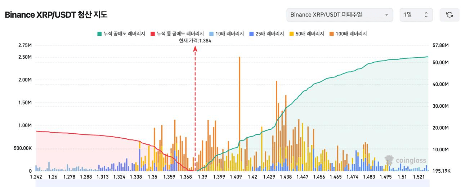
Task: Click the 500.00K left axis label
Action: [23, 148]
